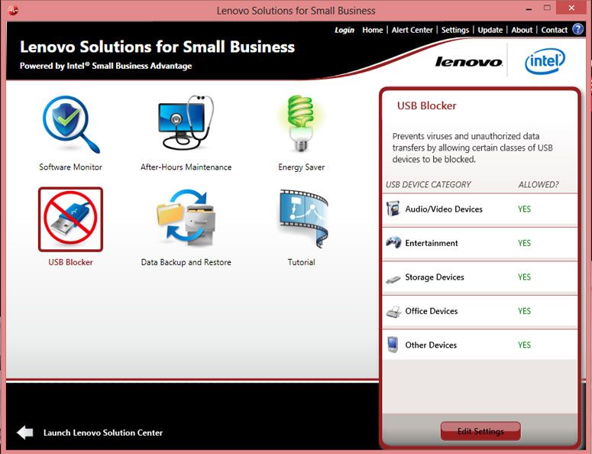Click the Office Devices printer icon
Viewport: 592px width, 454px height.
393,312
